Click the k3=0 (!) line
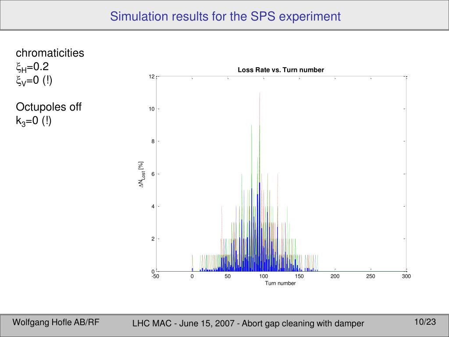The image size is (449, 337). pyautogui.click(x=33, y=121)
